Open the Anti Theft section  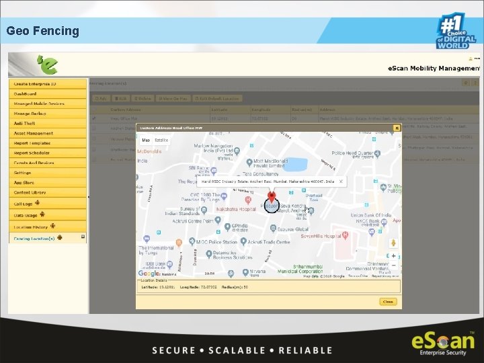click(x=48, y=123)
